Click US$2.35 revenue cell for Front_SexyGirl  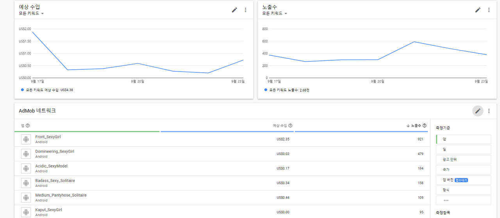click(x=283, y=139)
